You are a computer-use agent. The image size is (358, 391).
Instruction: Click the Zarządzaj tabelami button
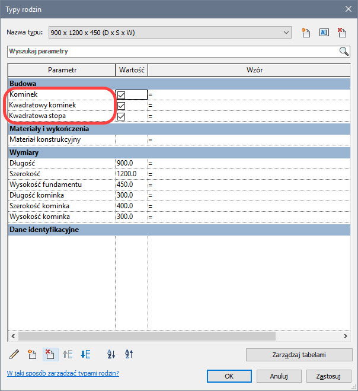tap(296, 355)
